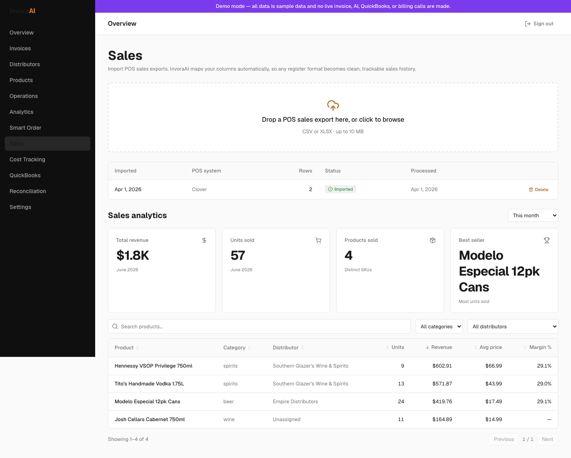Click the 1 / 1 page indicator

tap(528, 439)
